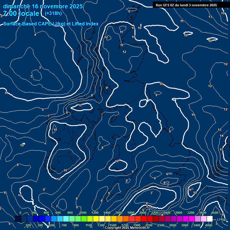Click the legend value '1500'
Screen dimensions: 230x230
(x=113, y=225)
